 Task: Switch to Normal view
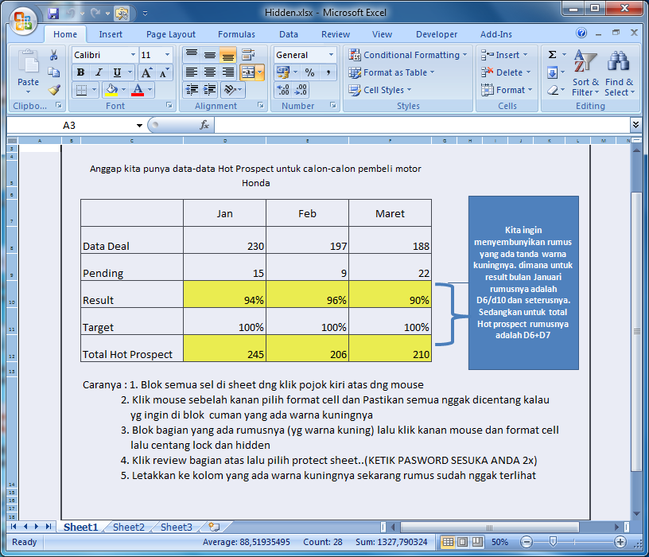click(x=448, y=542)
